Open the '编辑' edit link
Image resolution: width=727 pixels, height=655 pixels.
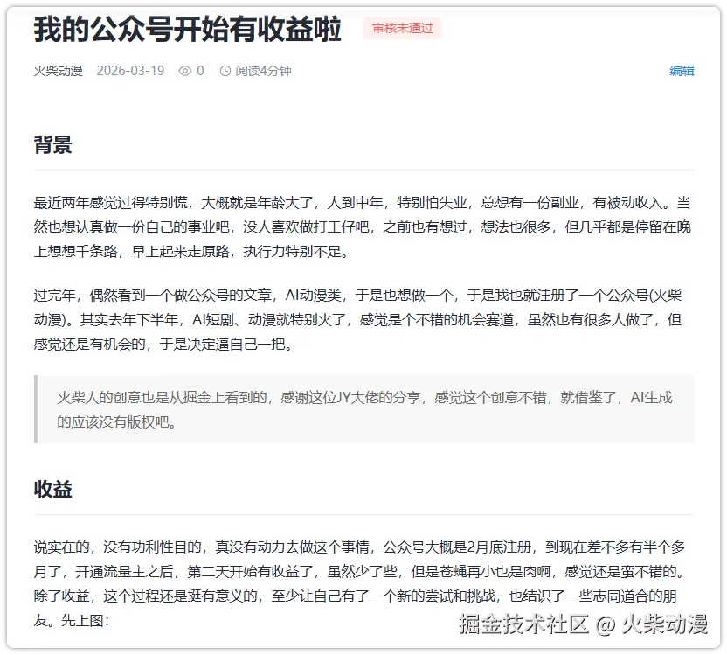(x=683, y=71)
